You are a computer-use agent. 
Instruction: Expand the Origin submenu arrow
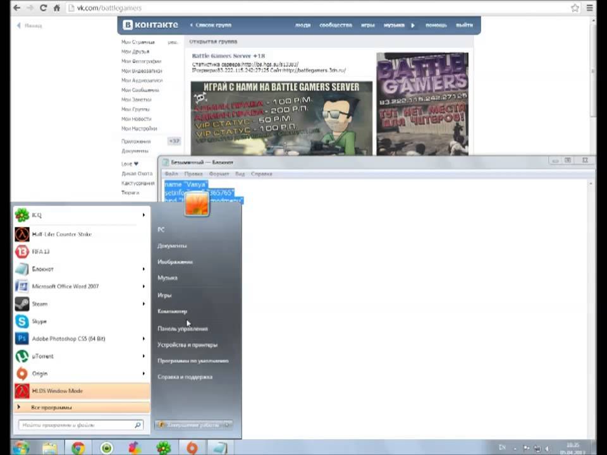[144, 373]
